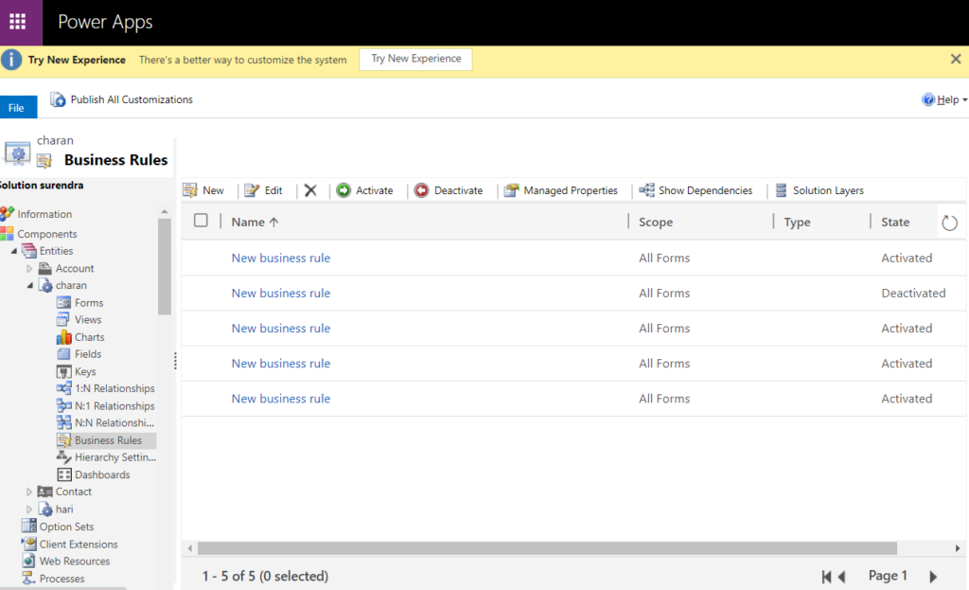Click scrollbar right arrow under the grid

[958, 548]
